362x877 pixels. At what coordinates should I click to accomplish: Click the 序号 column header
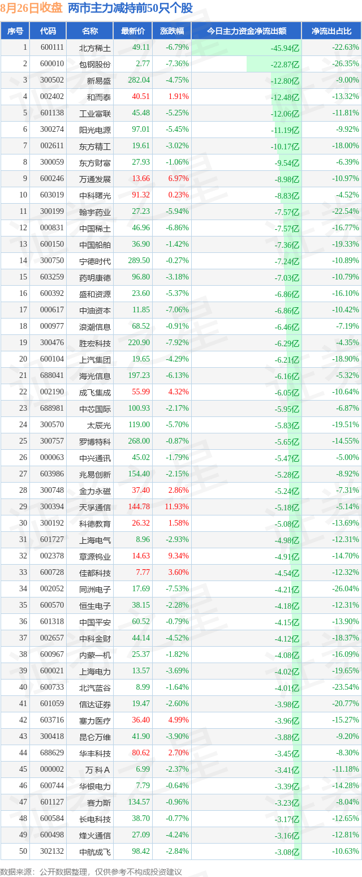[x=15, y=31]
